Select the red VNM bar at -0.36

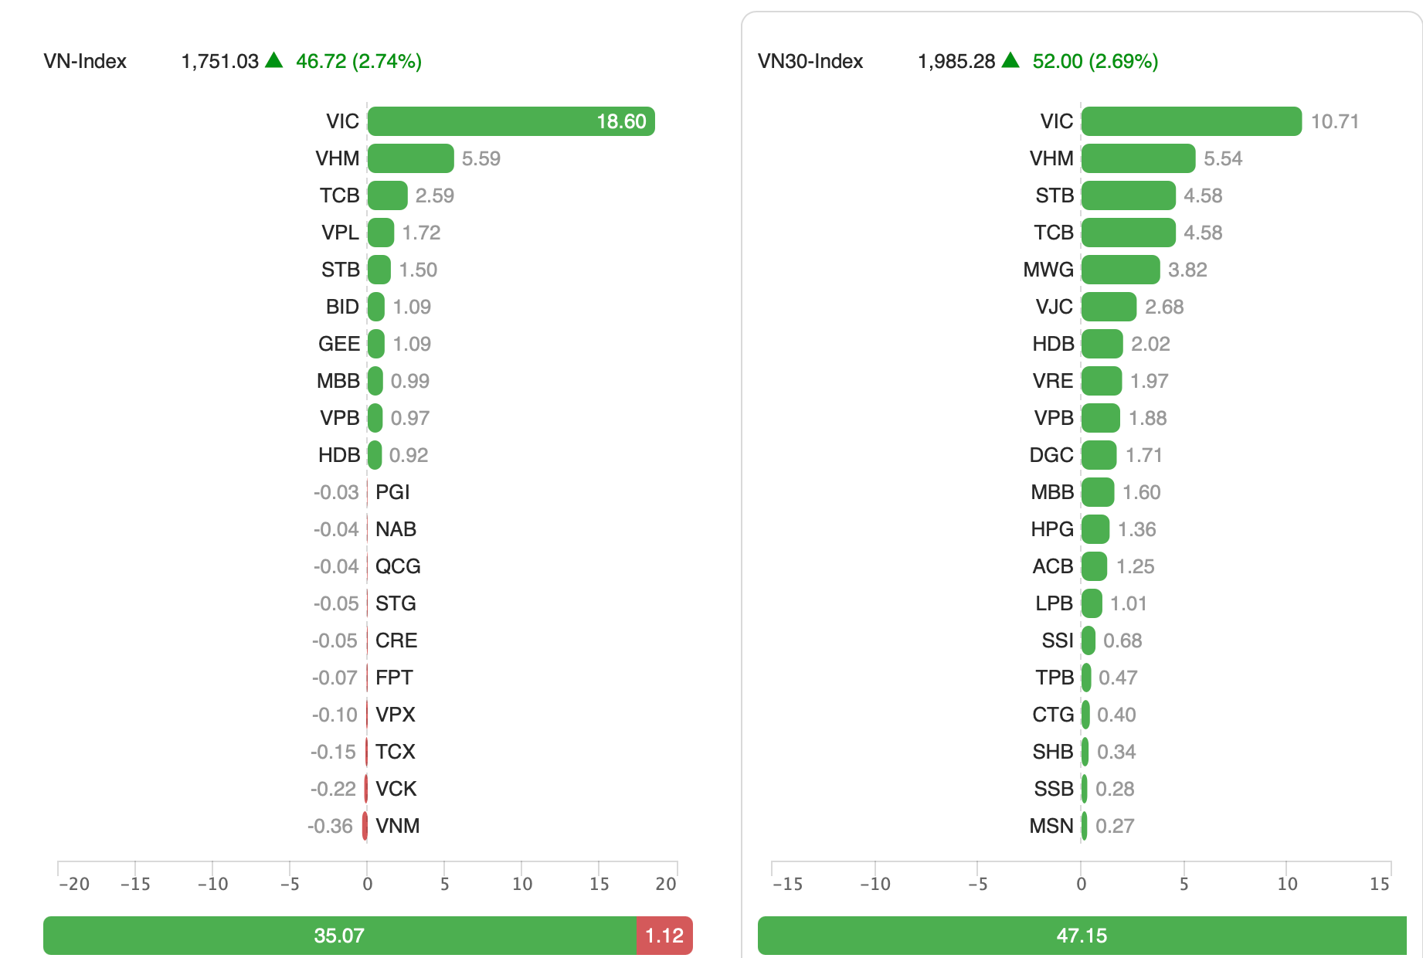pos(365,826)
